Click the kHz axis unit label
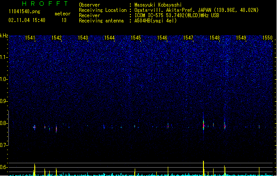277x176 pixels. [4, 36]
